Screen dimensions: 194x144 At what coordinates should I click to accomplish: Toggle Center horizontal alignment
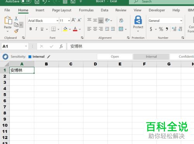point(95,29)
